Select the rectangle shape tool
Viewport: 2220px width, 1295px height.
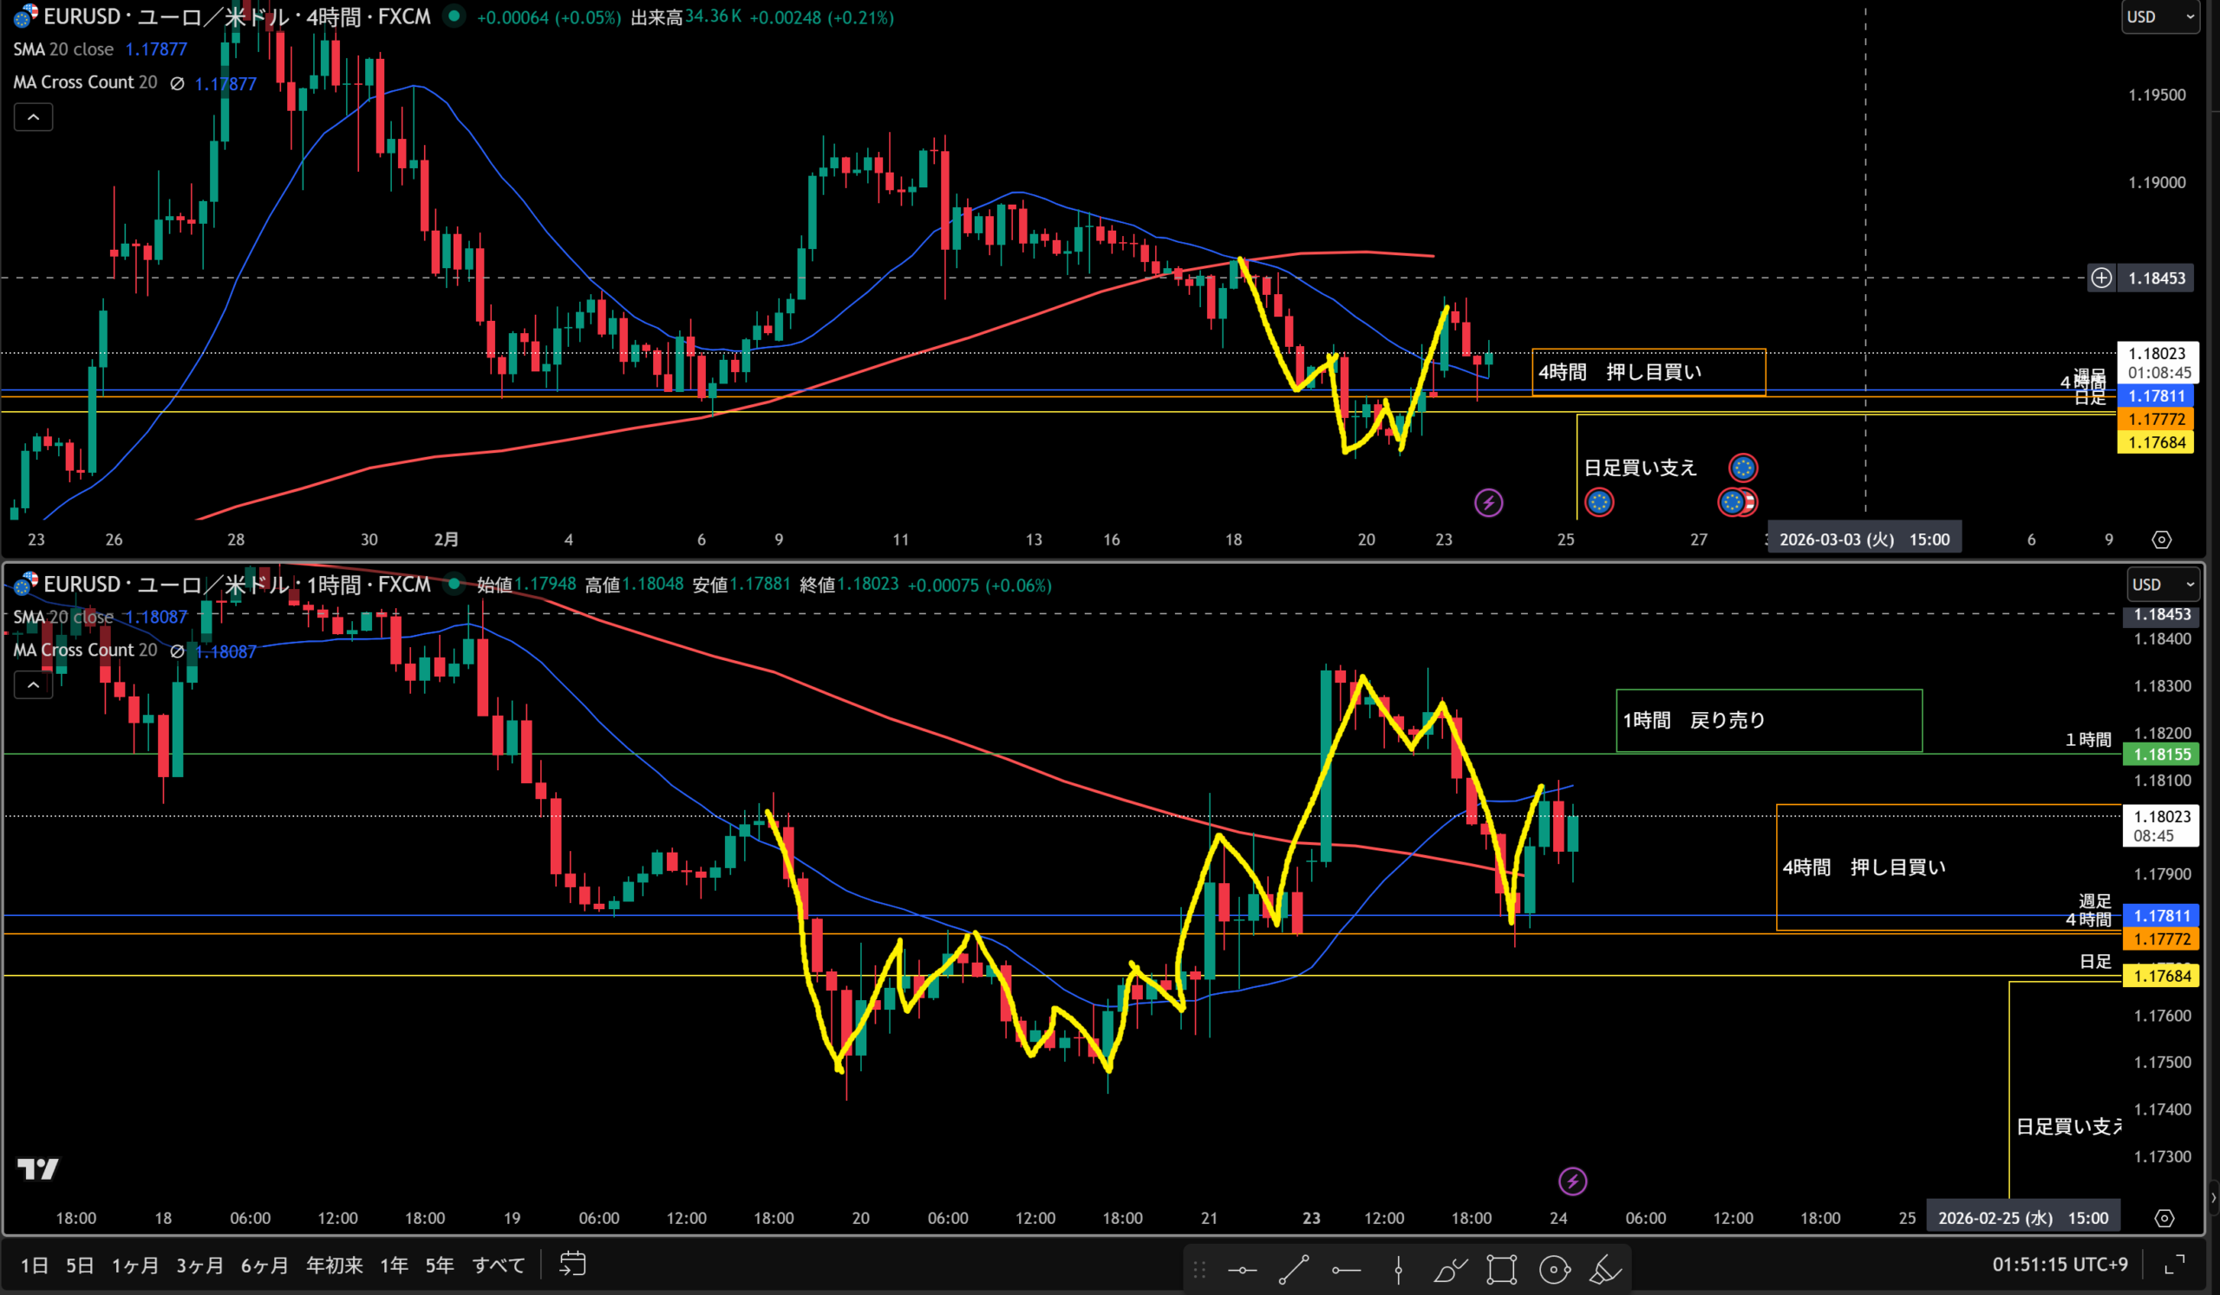[x=1501, y=1270]
